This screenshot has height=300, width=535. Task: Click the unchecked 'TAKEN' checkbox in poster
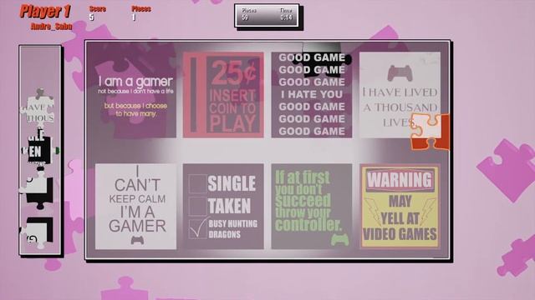197,206
